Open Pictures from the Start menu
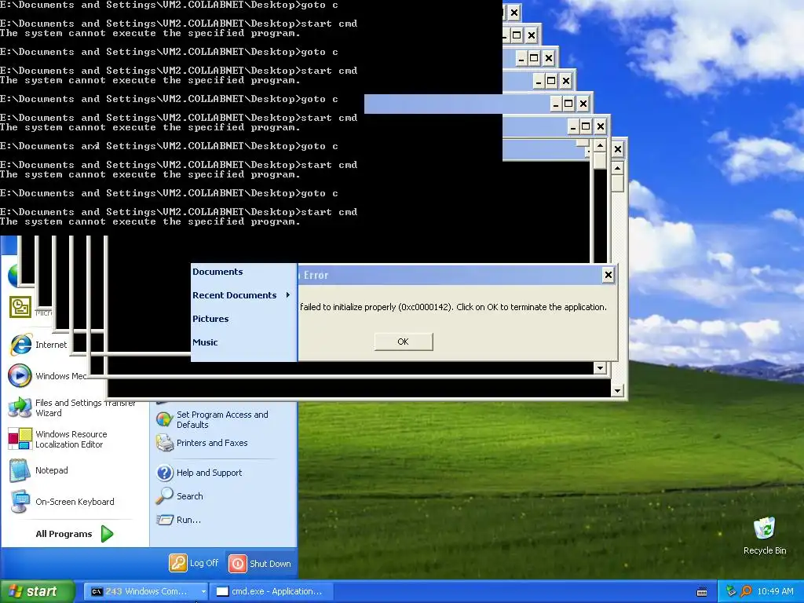This screenshot has width=804, height=603. [210, 319]
